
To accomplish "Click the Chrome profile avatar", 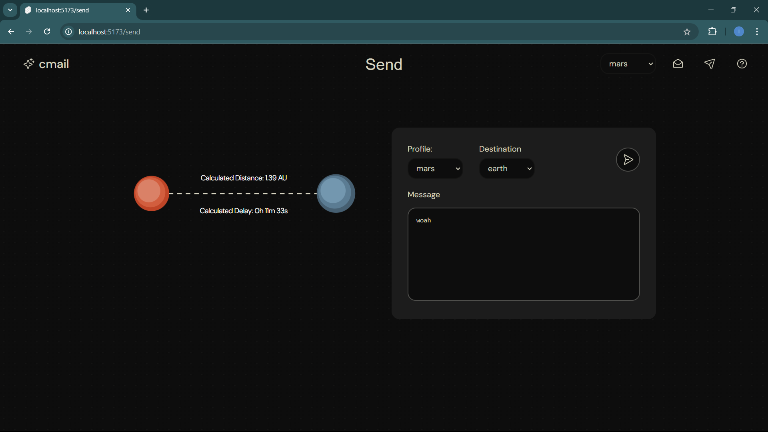I will pyautogui.click(x=739, y=32).
